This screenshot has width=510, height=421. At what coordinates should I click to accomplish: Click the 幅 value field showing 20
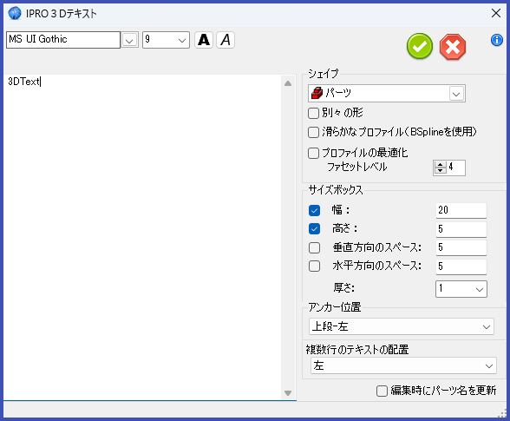(x=461, y=210)
